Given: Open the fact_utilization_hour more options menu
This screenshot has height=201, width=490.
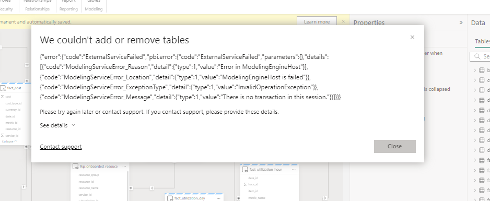Looking at the screenshot, I should (294, 170).
